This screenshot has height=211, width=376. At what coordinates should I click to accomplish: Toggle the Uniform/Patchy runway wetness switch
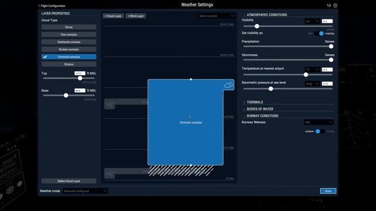[x=320, y=131]
